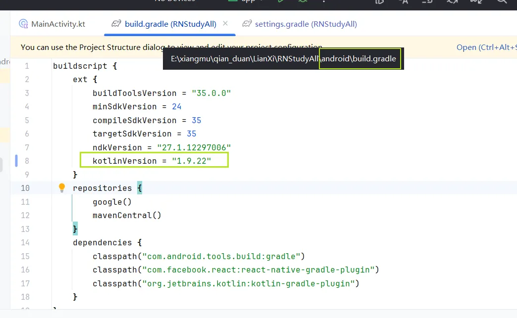
Task: Click the mavenCentral() call on line 12
Action: click(x=127, y=215)
